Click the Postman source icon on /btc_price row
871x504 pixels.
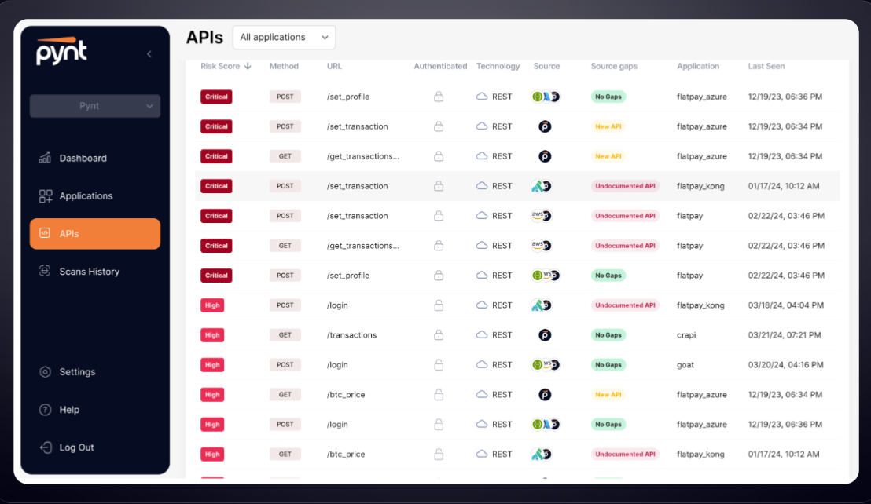544,394
